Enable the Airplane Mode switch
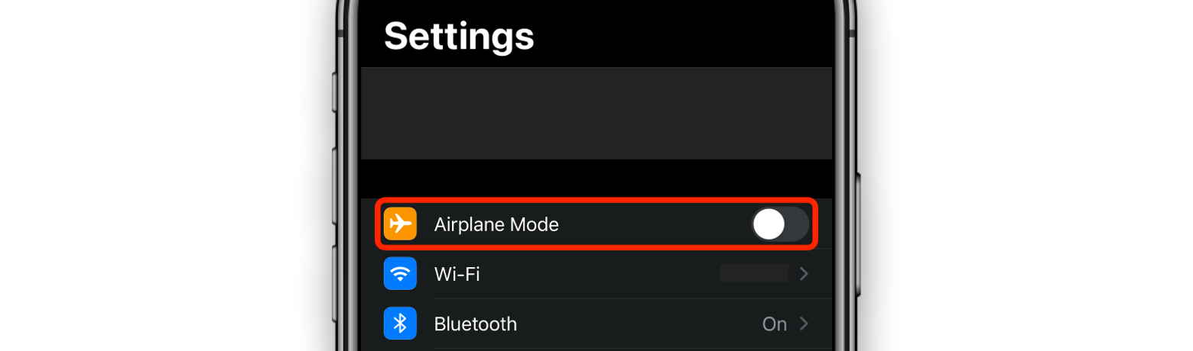This screenshot has width=1193, height=351. click(x=779, y=224)
